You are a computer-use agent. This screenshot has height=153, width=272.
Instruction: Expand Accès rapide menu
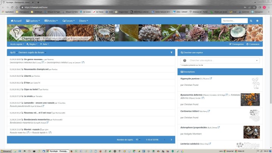pyautogui.click(x=17, y=44)
